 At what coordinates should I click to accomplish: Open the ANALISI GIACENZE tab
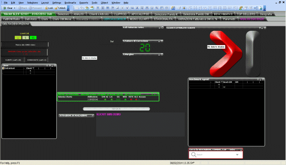click(x=252, y=19)
